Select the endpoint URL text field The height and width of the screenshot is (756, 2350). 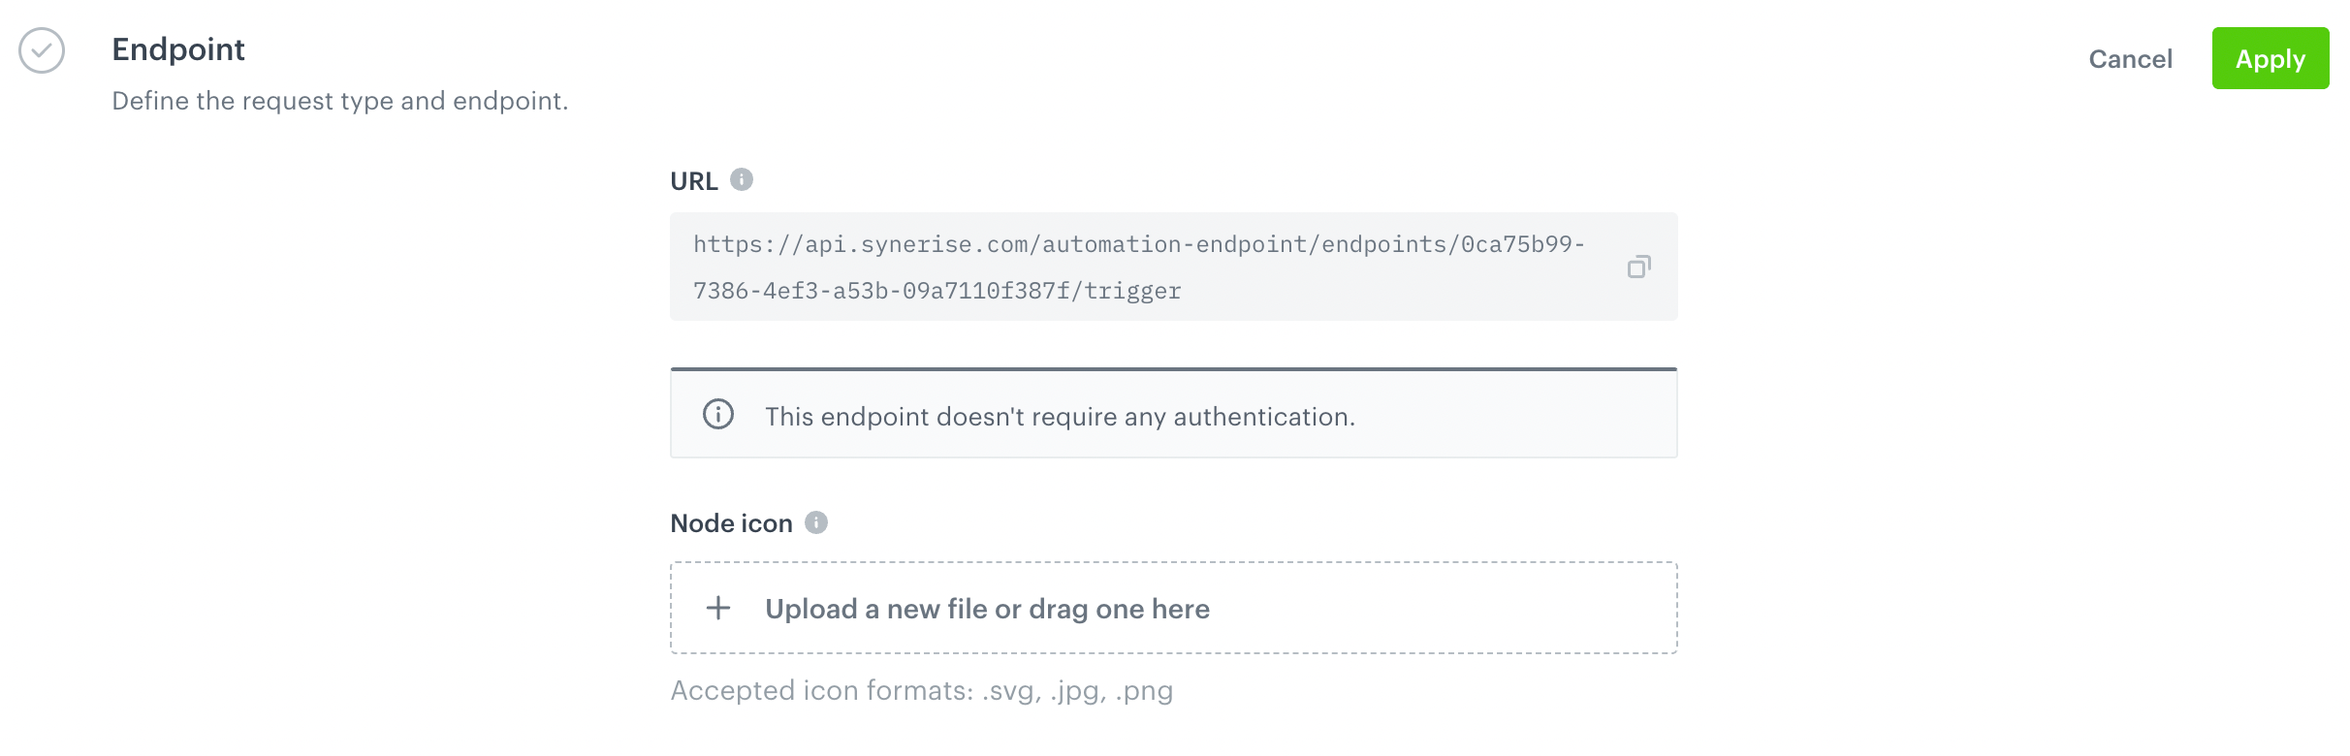1144,266
